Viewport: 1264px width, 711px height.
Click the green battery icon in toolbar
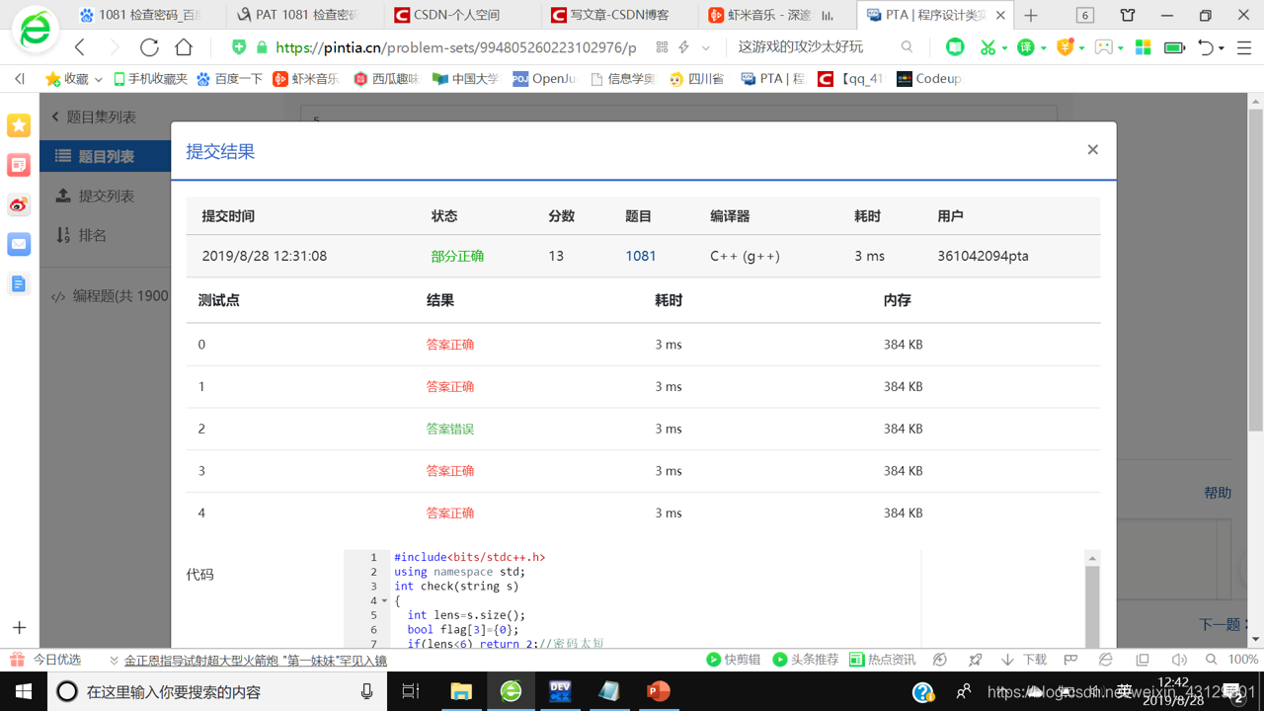(1174, 46)
